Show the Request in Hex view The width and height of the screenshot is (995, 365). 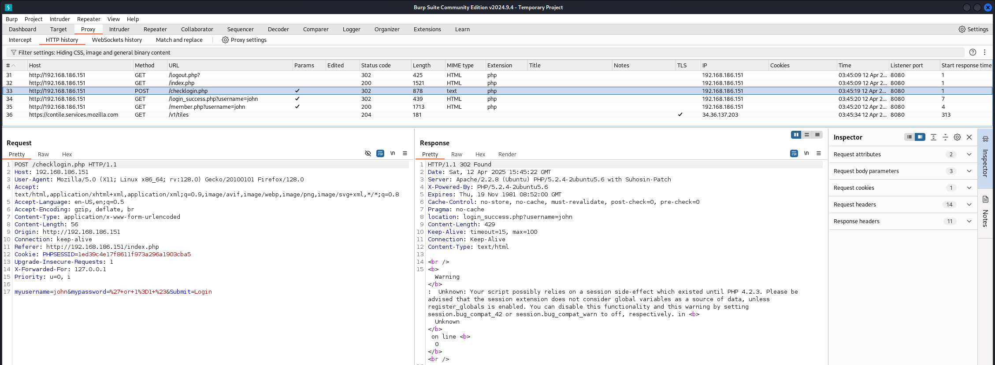click(67, 154)
